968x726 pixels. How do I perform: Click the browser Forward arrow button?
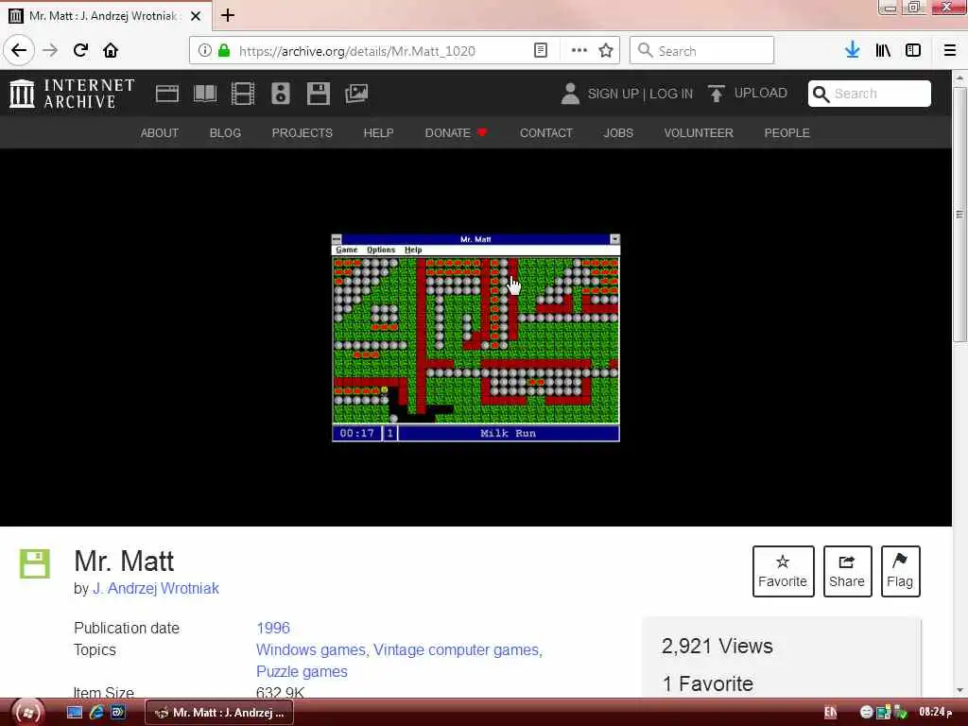pyautogui.click(x=50, y=50)
